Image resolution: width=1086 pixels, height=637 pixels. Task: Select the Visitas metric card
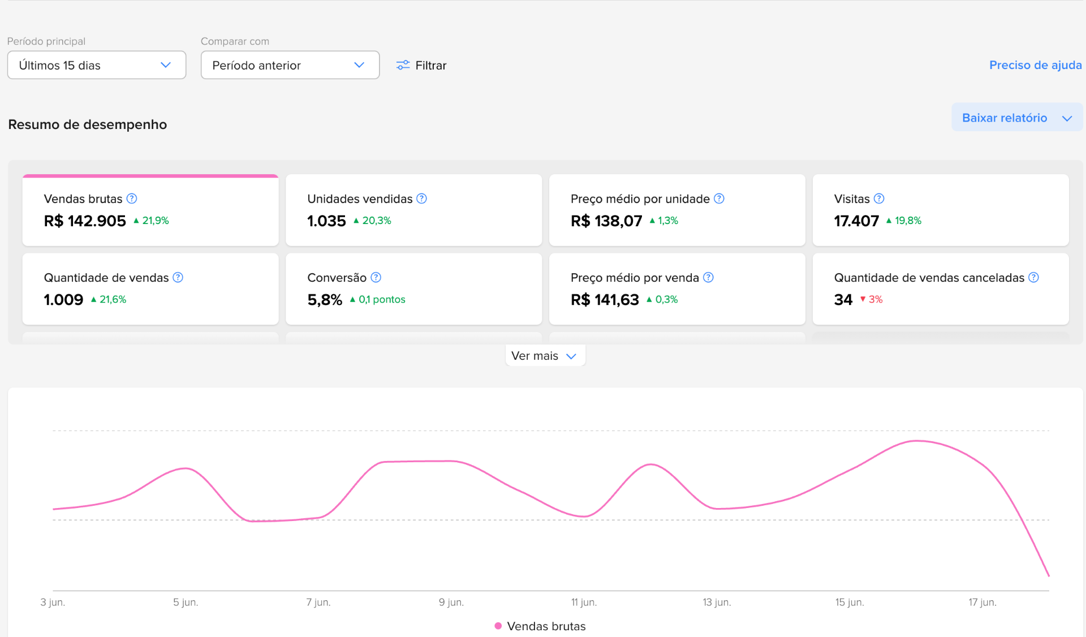pos(941,210)
